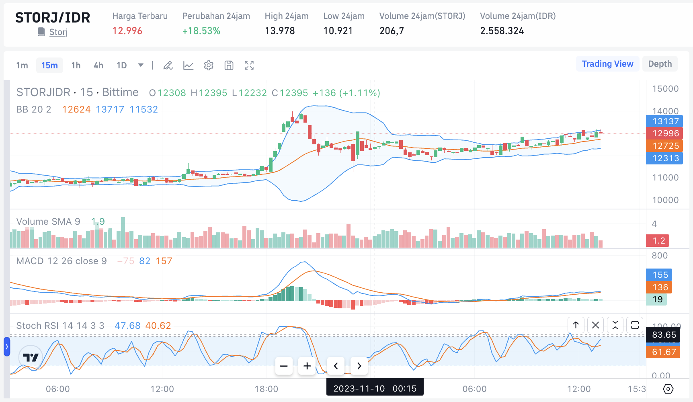Screen dimensions: 693x402
Task: Open the drawing tools pencil icon
Action: pos(168,65)
